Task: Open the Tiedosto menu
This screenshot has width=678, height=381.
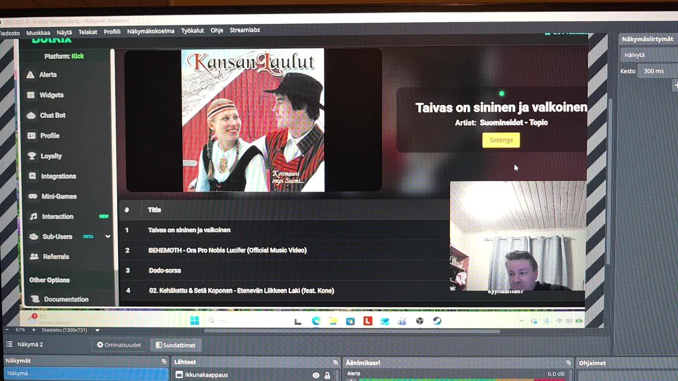Action: pos(10,33)
